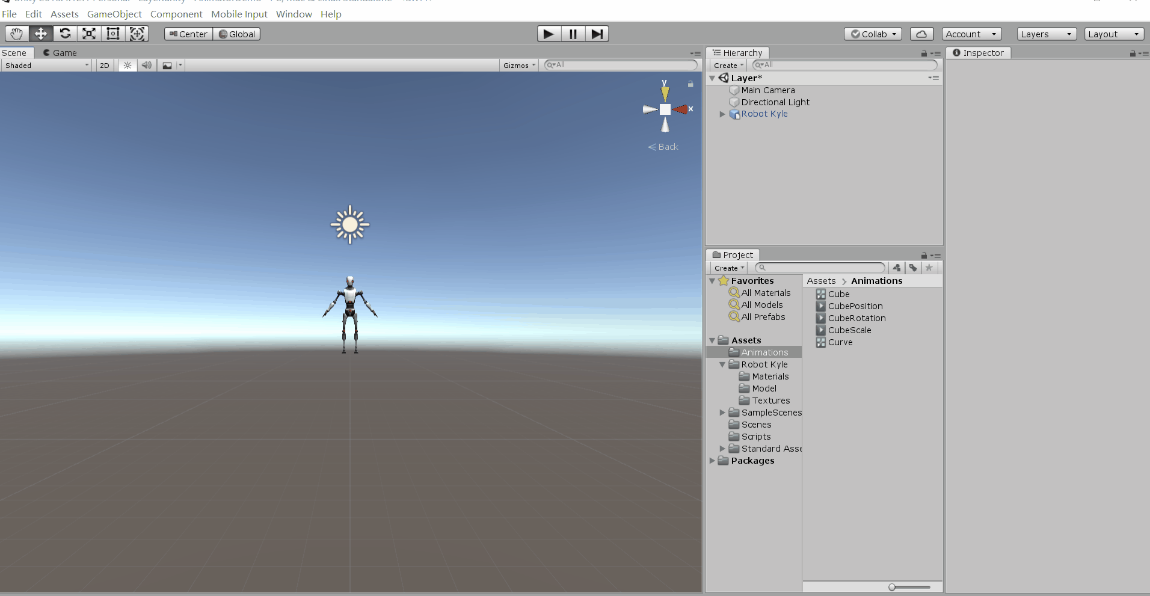Select the Scale tool

tap(89, 34)
